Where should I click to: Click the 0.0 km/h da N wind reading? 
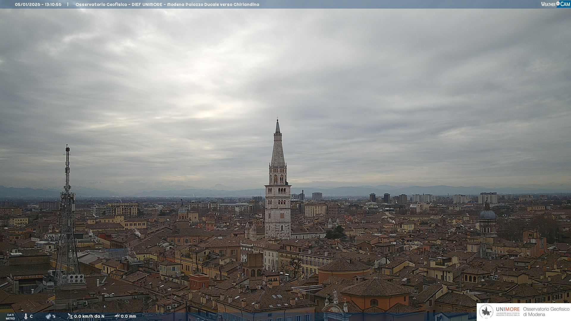pos(89,316)
